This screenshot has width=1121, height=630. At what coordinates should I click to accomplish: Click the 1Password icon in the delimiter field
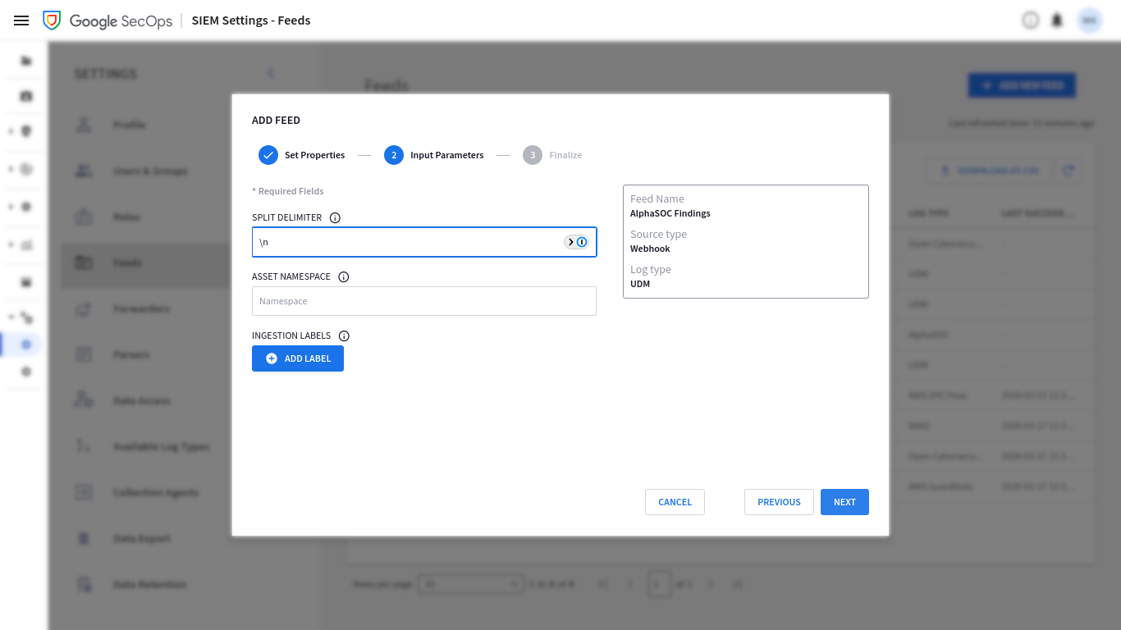pyautogui.click(x=583, y=242)
